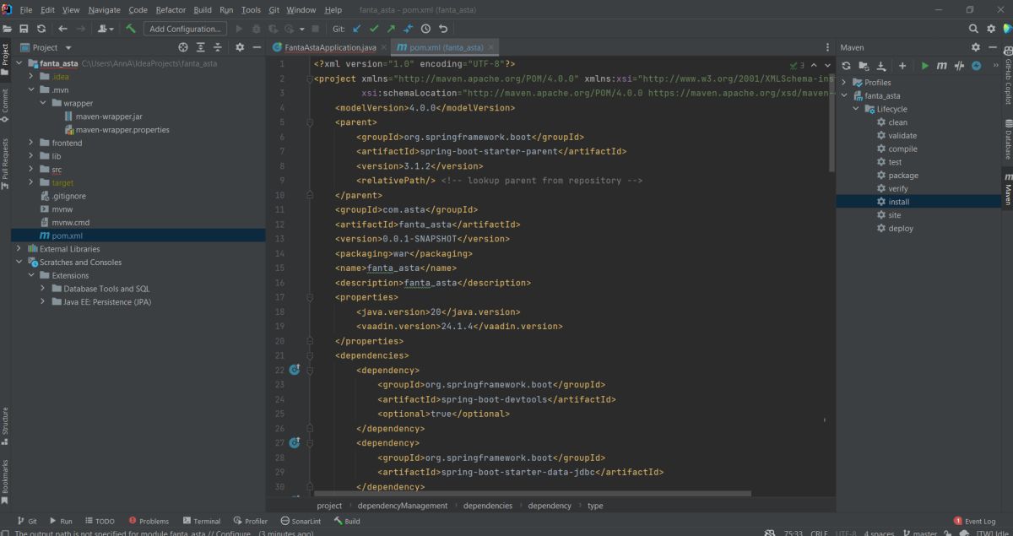Viewport: 1013px width, 536px height.
Task: Open Search Everywhere magnifier icon
Action: click(973, 29)
